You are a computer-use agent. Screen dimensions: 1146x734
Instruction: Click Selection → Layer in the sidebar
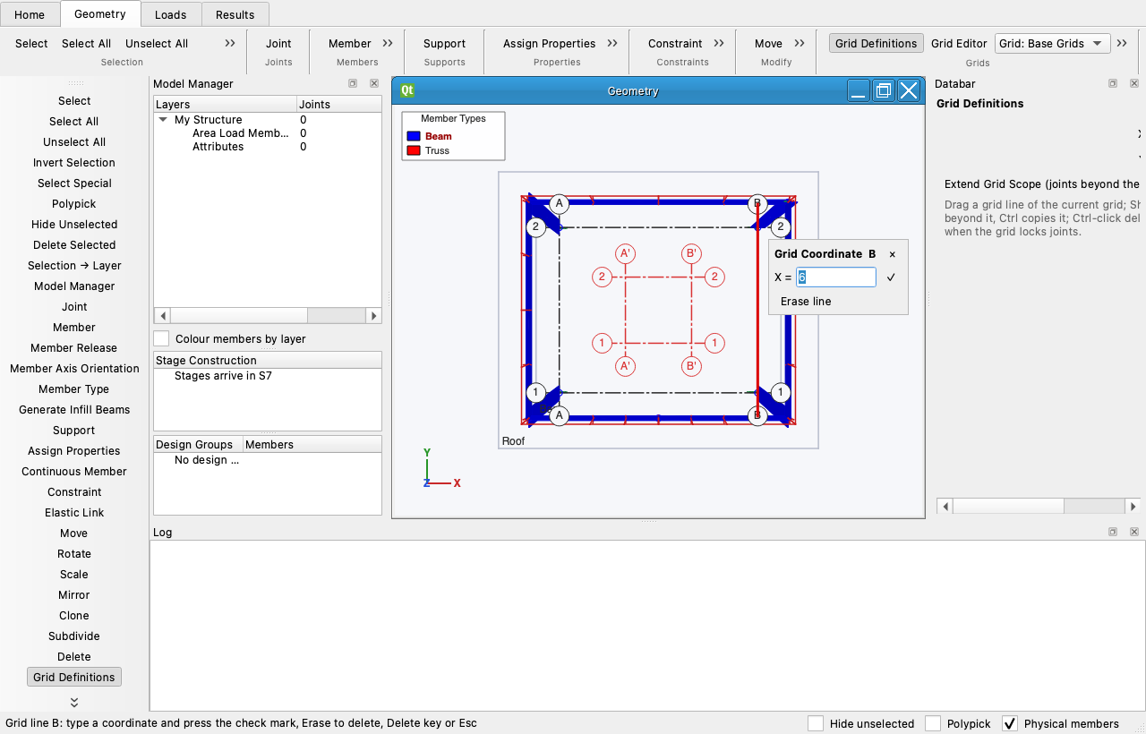74,266
